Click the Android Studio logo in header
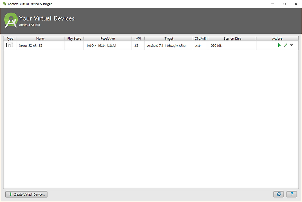Image resolution: width=302 pixels, height=202 pixels. [x=11, y=20]
